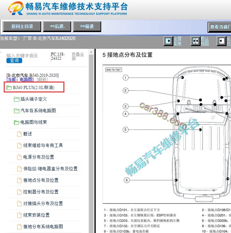Click 折叠全部 to collapse the tree
Image resolution: width=231 pixels, height=233 pixels.
coord(78,56)
